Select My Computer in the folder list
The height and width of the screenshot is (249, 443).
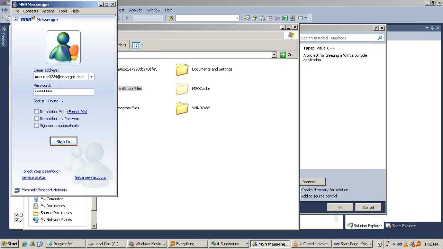52,199
